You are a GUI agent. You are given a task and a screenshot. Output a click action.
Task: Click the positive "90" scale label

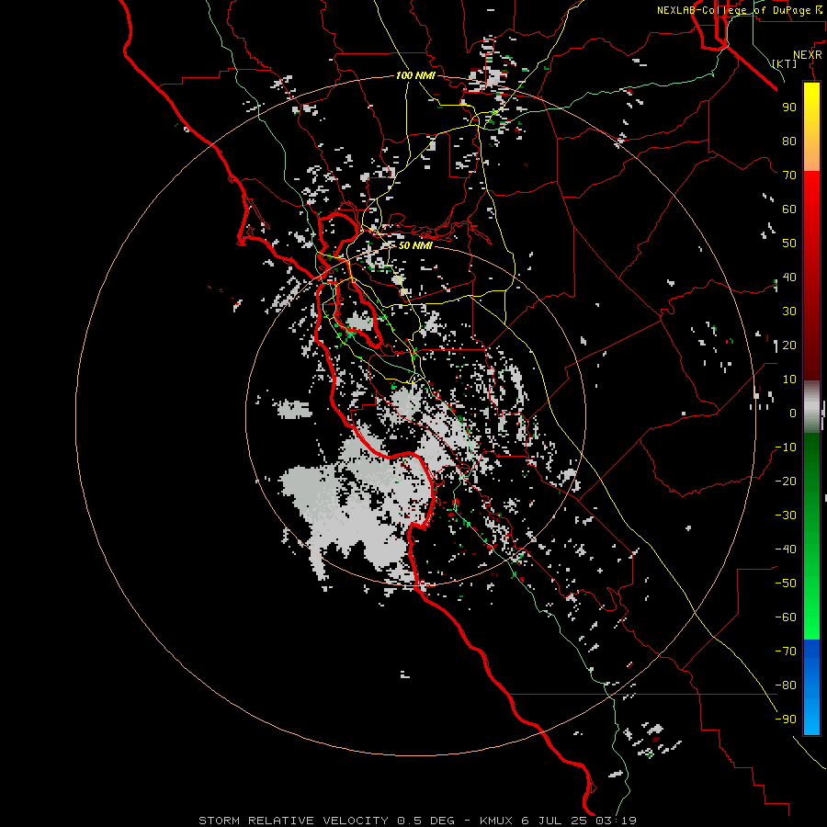(789, 108)
